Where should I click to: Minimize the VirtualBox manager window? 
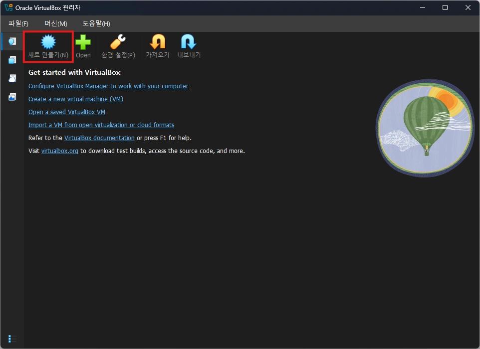coord(423,7)
